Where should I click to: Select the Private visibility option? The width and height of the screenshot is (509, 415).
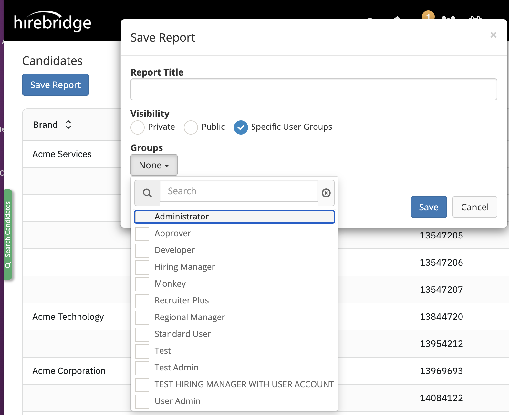click(x=138, y=127)
